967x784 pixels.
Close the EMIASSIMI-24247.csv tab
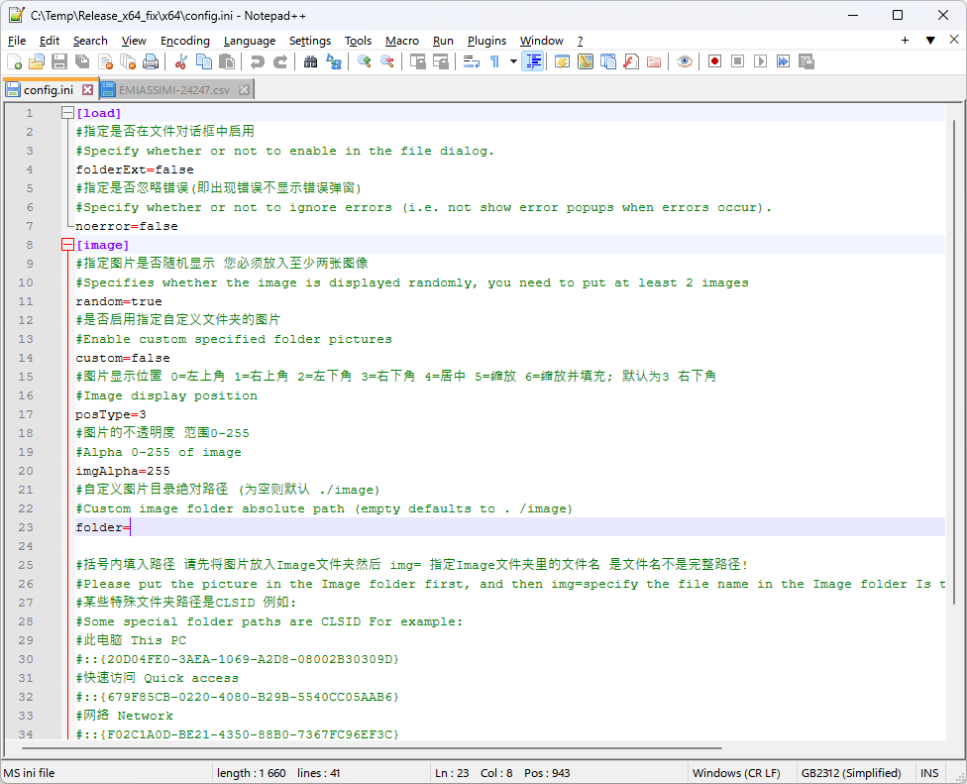click(244, 90)
